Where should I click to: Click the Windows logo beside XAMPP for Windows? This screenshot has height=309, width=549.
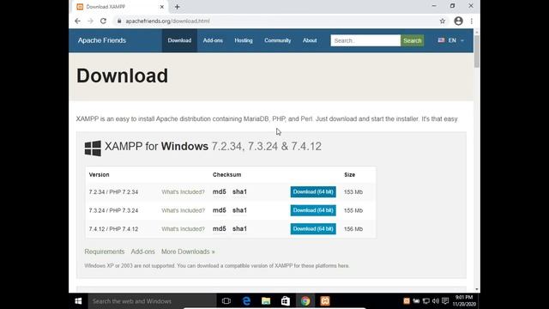click(93, 148)
